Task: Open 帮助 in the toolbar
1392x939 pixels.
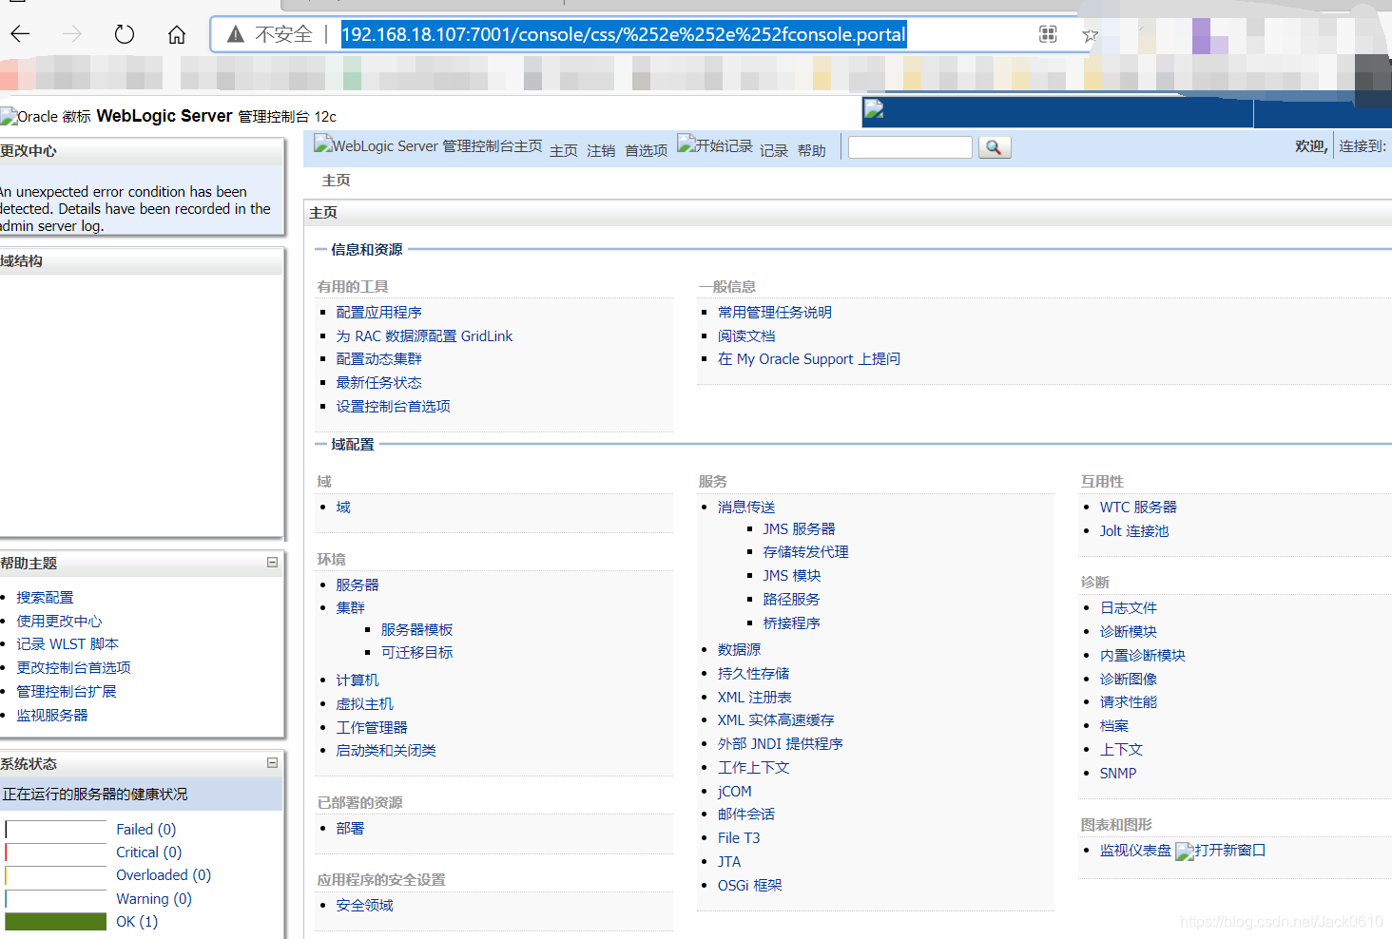Action: [x=812, y=150]
